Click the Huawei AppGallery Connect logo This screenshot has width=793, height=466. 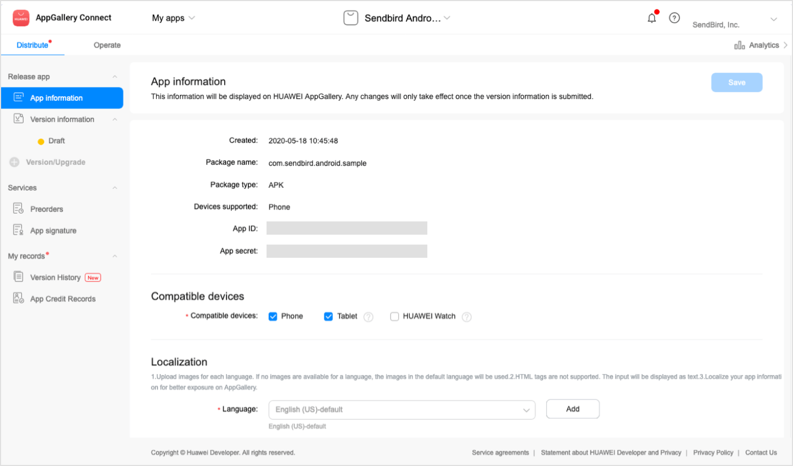click(21, 18)
